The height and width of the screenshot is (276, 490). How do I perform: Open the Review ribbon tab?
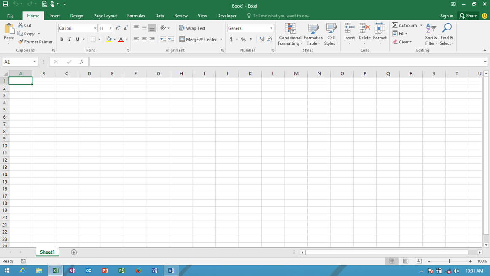point(180,16)
